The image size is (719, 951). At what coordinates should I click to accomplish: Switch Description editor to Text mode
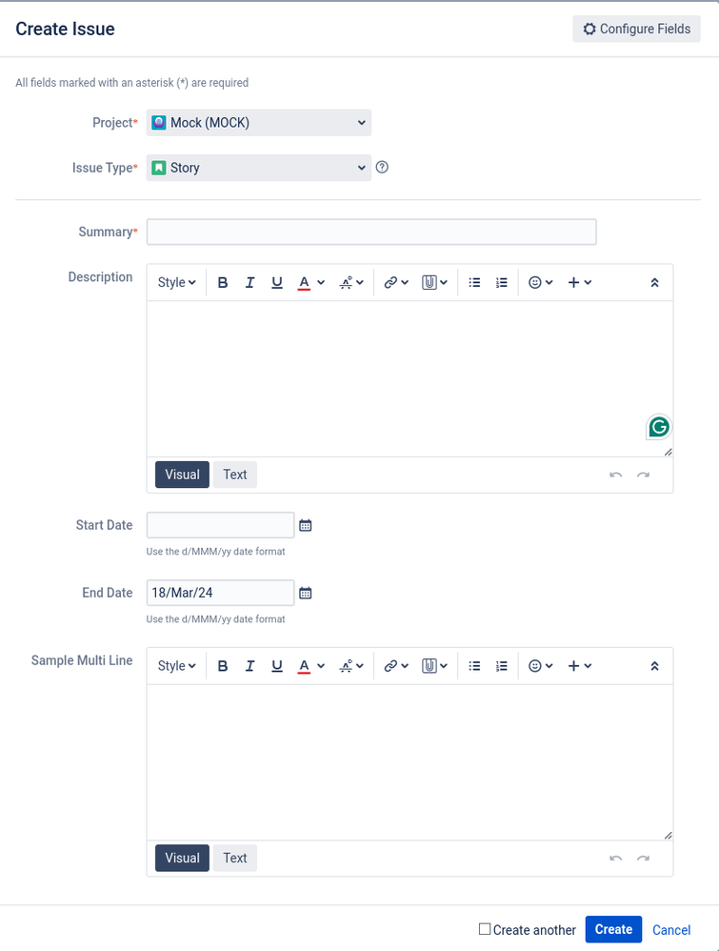(x=234, y=475)
